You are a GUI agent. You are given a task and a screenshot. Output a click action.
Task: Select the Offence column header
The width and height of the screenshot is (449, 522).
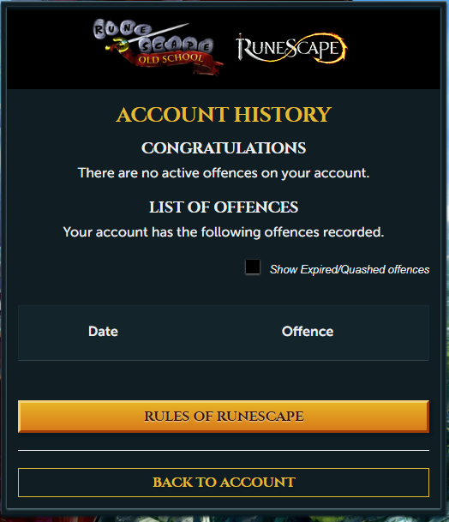308,332
